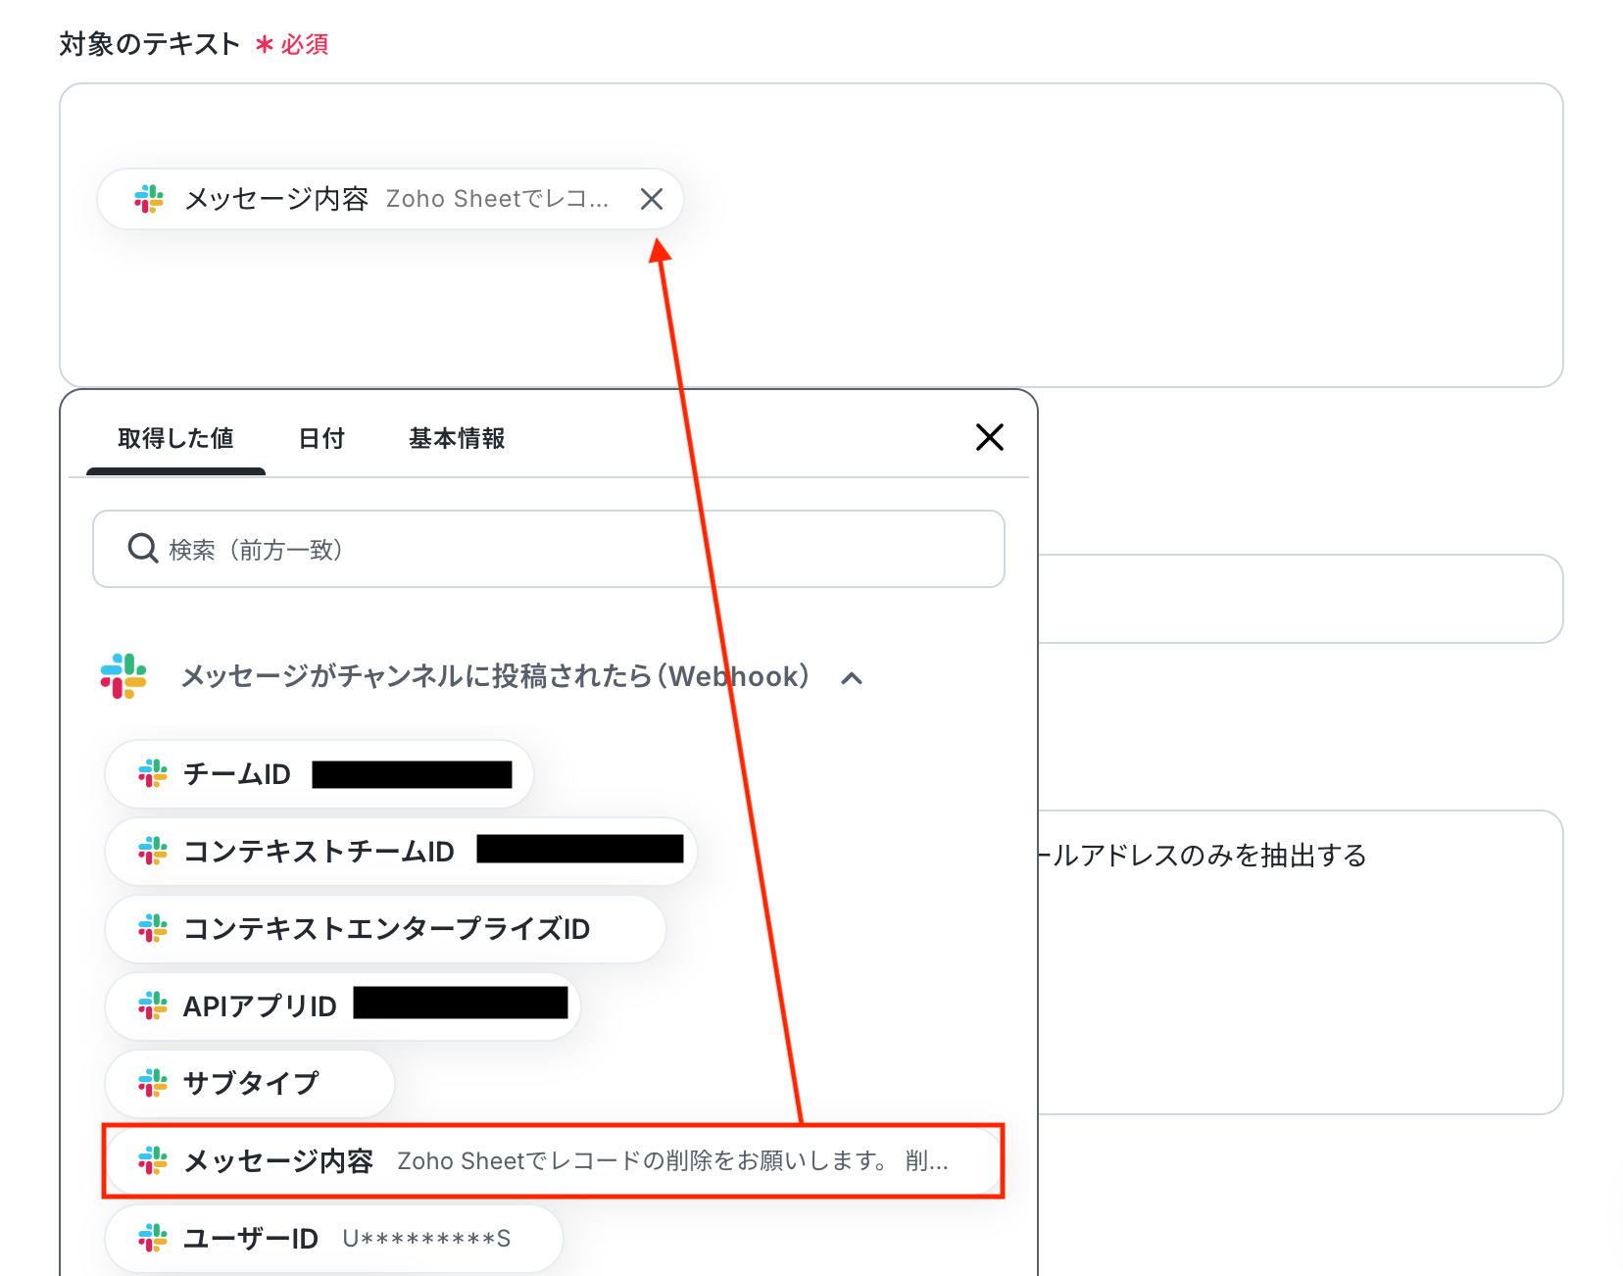This screenshot has height=1276, width=1623.
Task: Click the 対象のテキスト field label
Action: (149, 44)
